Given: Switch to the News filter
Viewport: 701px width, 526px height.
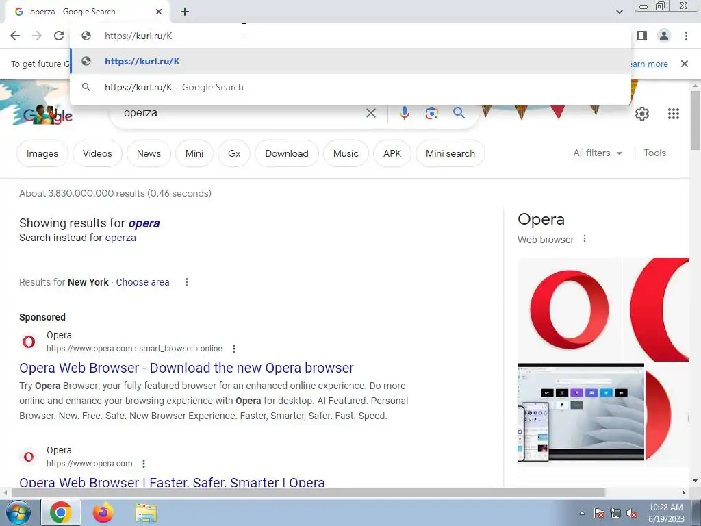Looking at the screenshot, I should pos(149,153).
